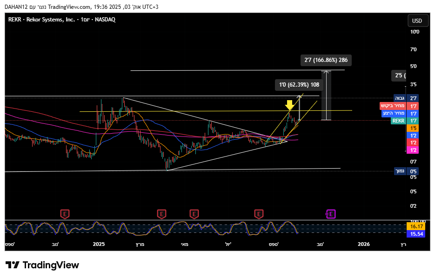Click the red earnings marker between מרץ and מאי
This screenshot has height=279, width=435.
coord(162,214)
